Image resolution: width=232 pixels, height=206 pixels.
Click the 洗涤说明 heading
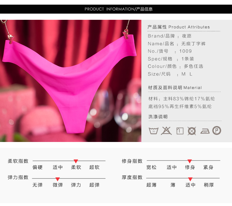(x=158, y=117)
